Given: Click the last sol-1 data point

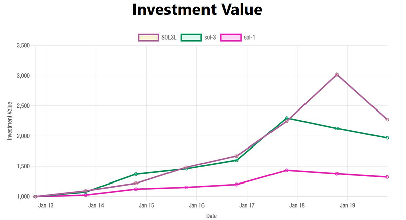Looking at the screenshot, I should [387, 177].
